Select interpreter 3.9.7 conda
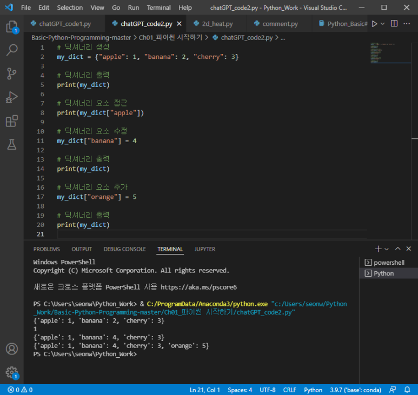Image resolution: width=418 pixels, height=395 pixels. tap(356, 390)
